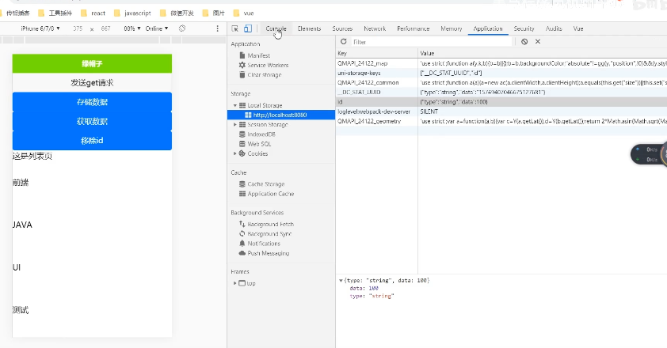Image resolution: width=667 pixels, height=348 pixels.
Task: Expand the top frame arrow
Action: pyautogui.click(x=234, y=283)
